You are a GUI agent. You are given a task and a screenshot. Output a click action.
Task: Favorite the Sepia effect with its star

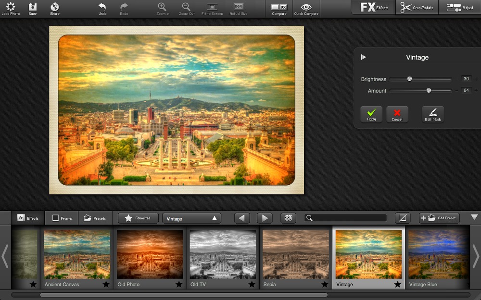coord(325,284)
